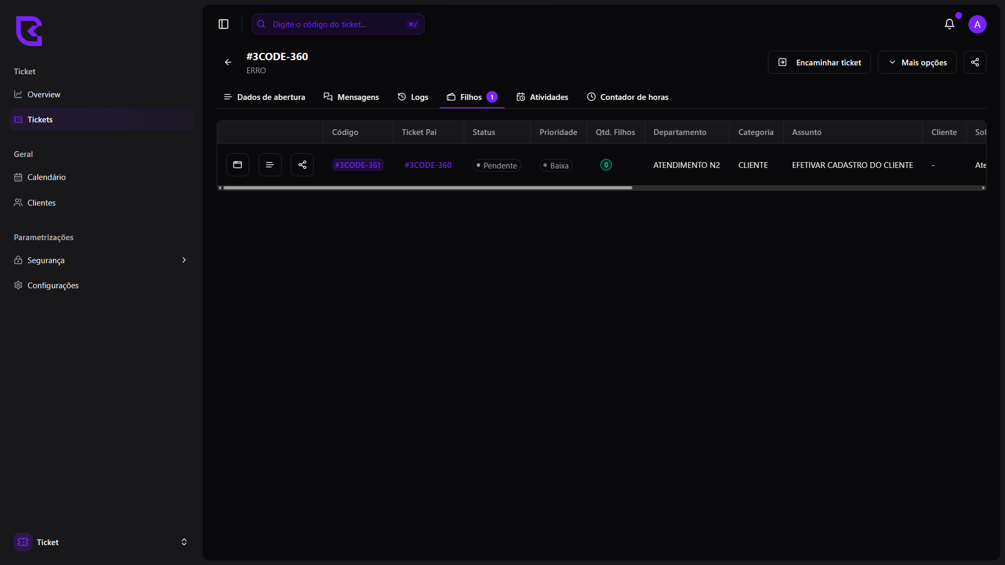This screenshot has height=565, width=1005.
Task: Click the row details lines icon
Action: pyautogui.click(x=270, y=165)
